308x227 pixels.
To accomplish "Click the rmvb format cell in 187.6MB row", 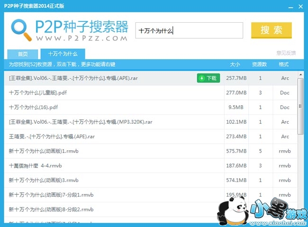I will click(x=285, y=166).
